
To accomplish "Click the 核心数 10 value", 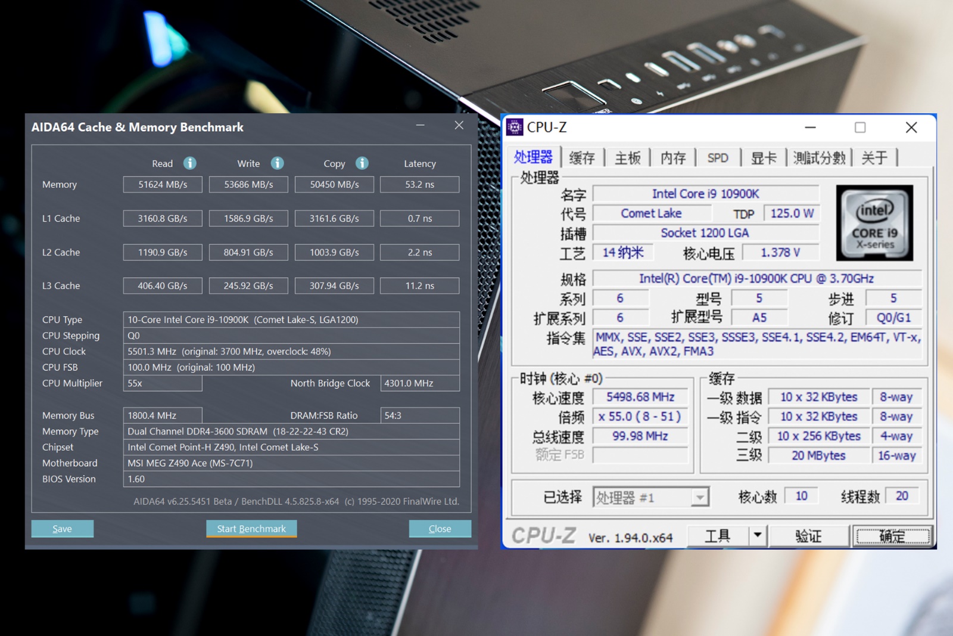I will click(802, 496).
